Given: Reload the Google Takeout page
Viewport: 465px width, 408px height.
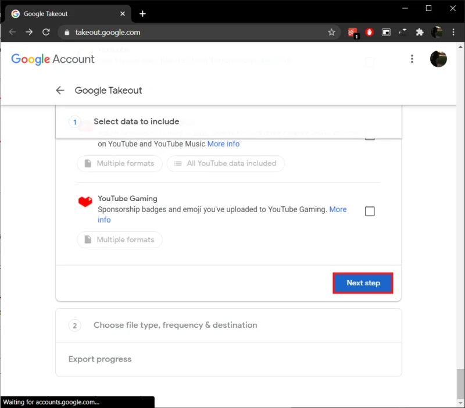Looking at the screenshot, I should point(46,32).
